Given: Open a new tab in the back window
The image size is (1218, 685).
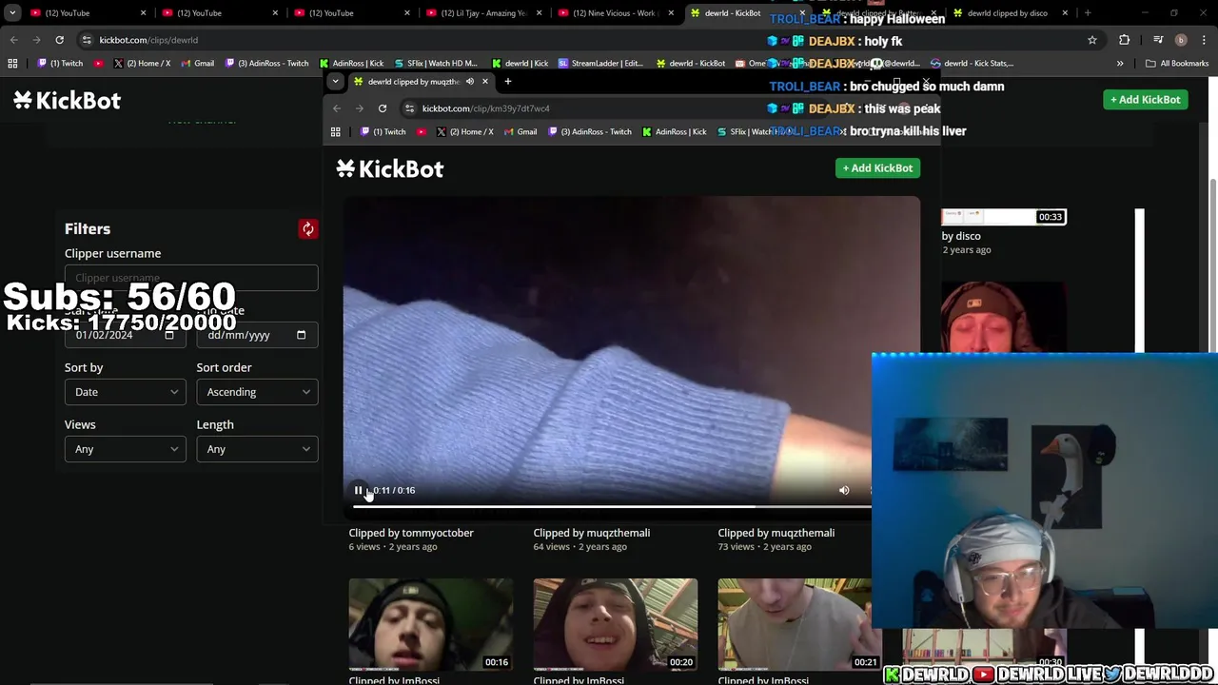Looking at the screenshot, I should pos(1088,13).
